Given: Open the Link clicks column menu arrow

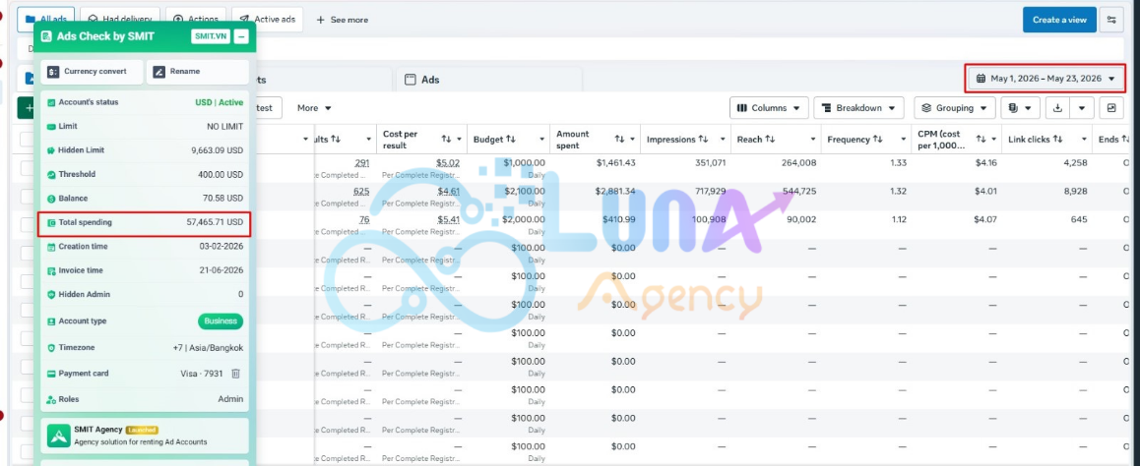Looking at the screenshot, I should (1083, 140).
